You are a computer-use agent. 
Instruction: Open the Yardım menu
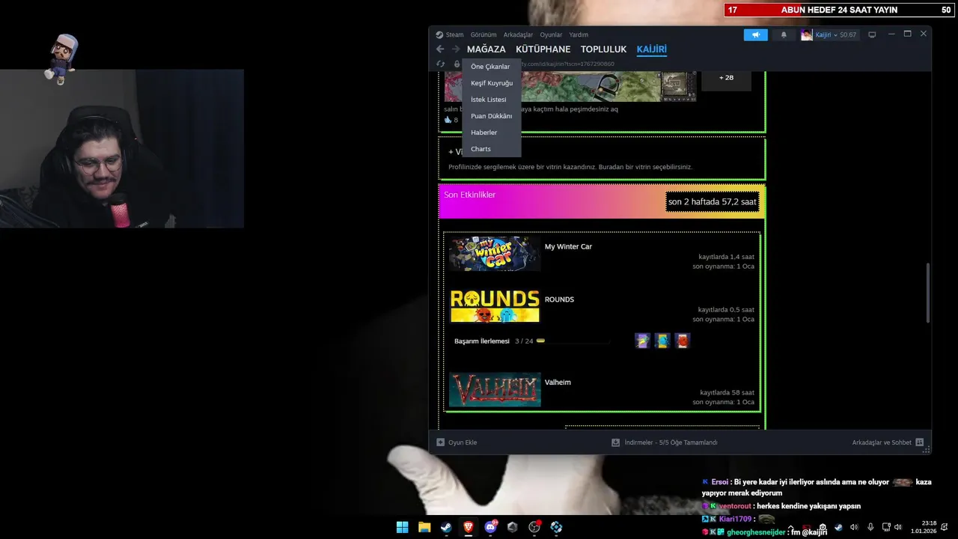coord(579,34)
